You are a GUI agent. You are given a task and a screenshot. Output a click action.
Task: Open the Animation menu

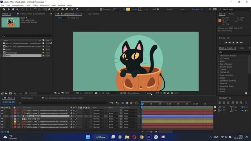44,5
